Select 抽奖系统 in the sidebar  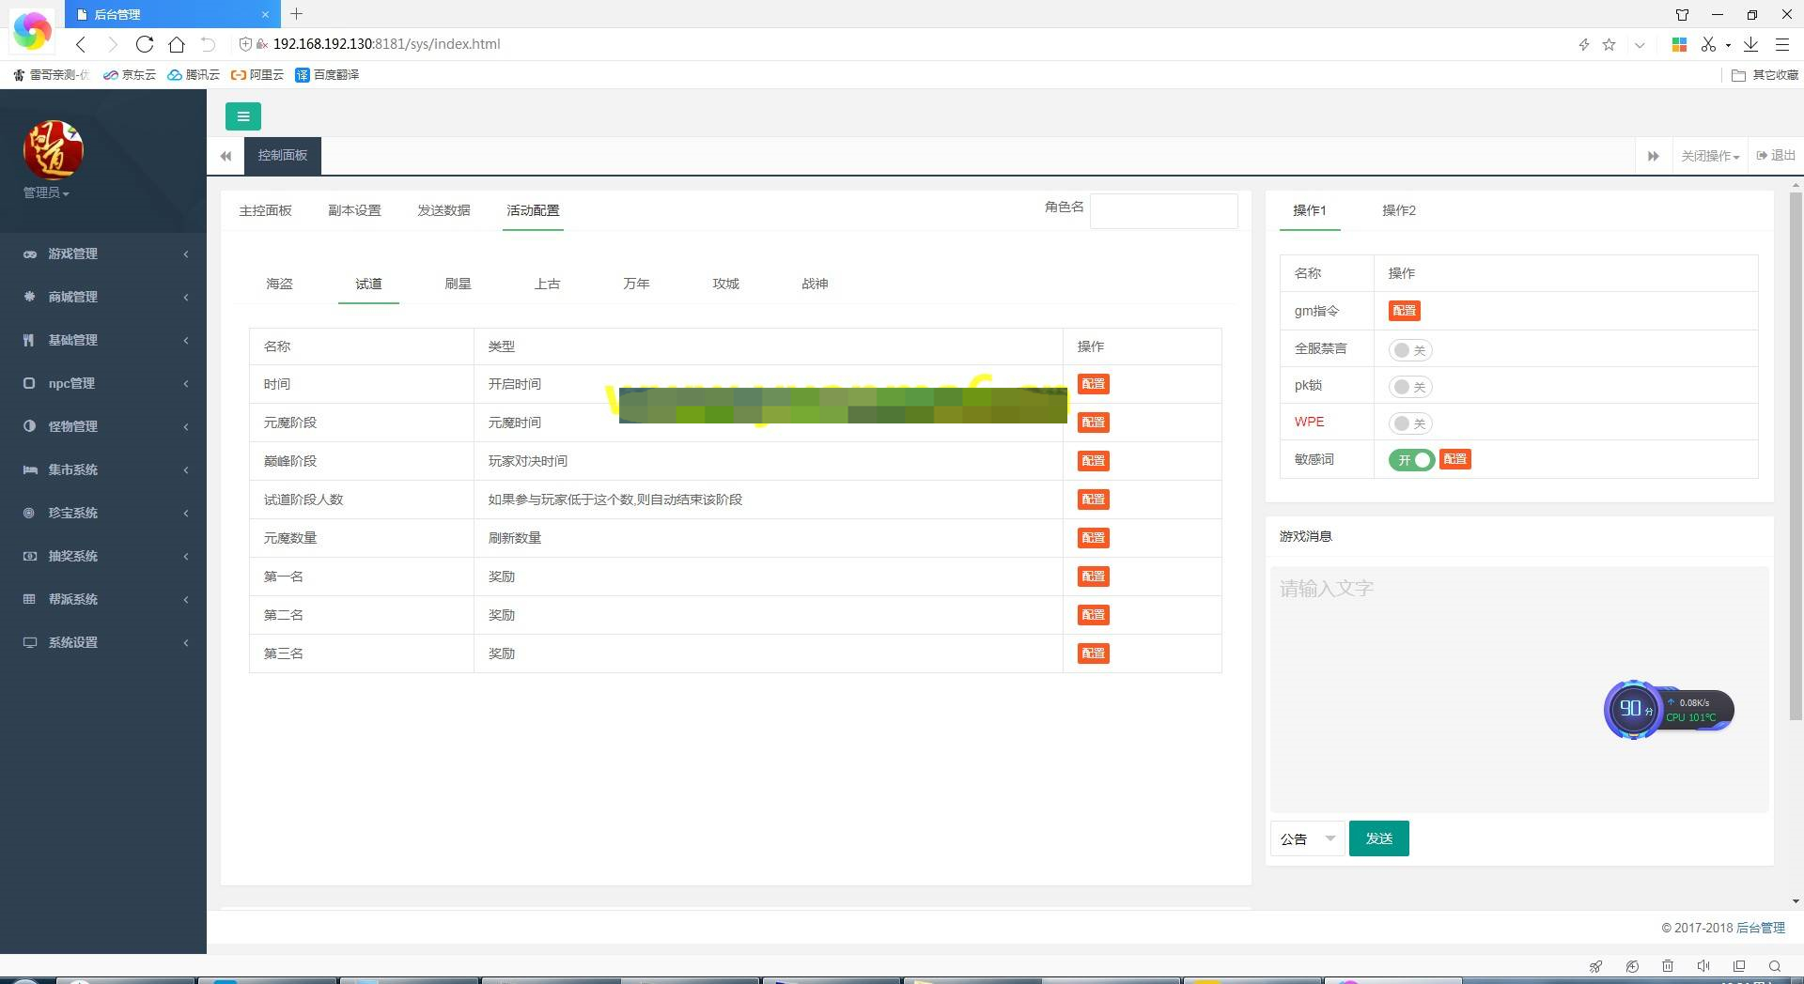(x=73, y=556)
